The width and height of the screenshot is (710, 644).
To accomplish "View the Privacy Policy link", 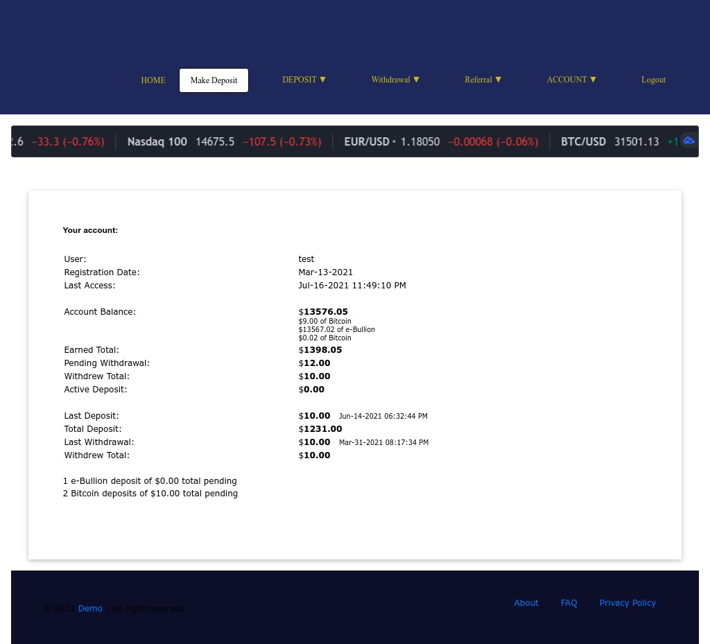I will coord(627,603).
